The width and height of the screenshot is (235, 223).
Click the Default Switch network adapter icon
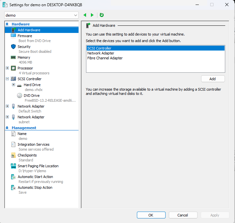(13, 106)
